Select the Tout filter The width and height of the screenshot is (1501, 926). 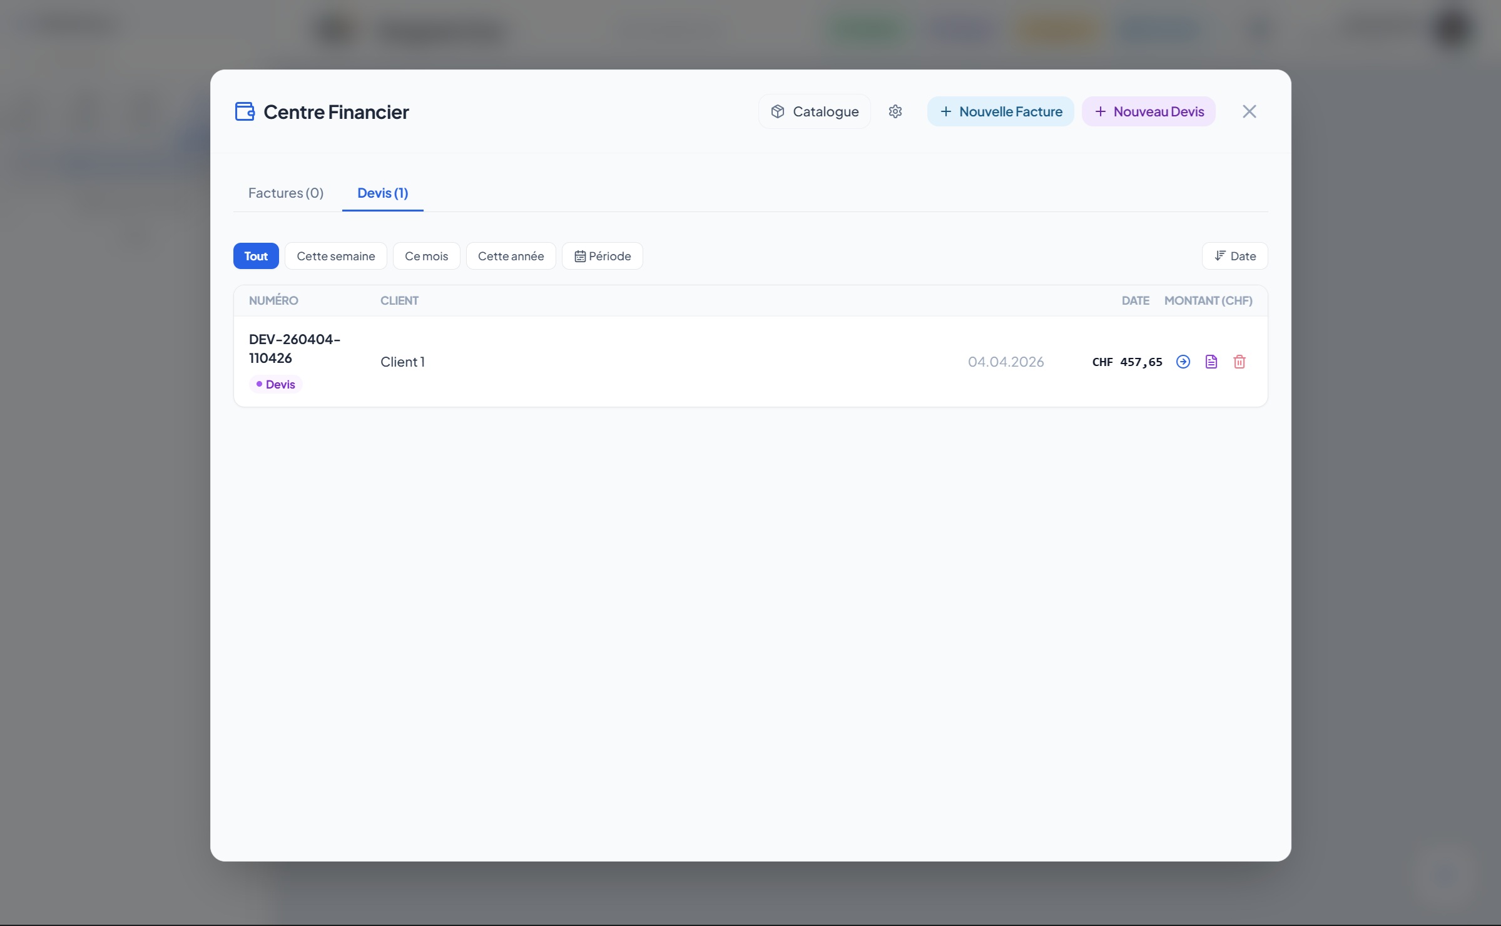pyautogui.click(x=256, y=256)
